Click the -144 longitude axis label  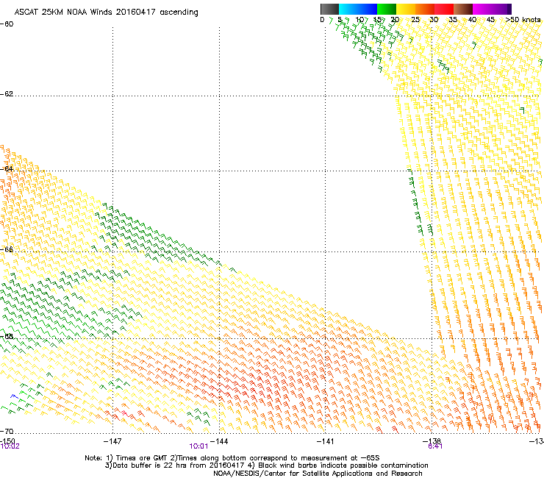click(219, 441)
